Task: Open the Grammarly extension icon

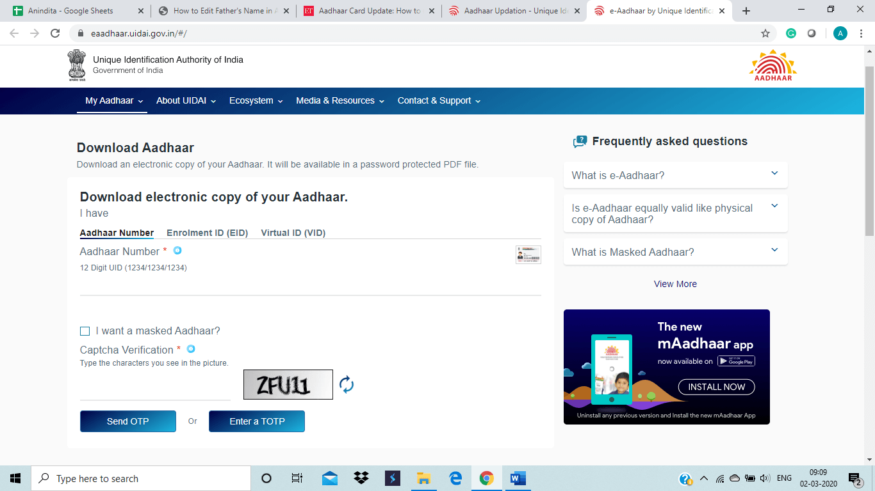Action: click(791, 33)
